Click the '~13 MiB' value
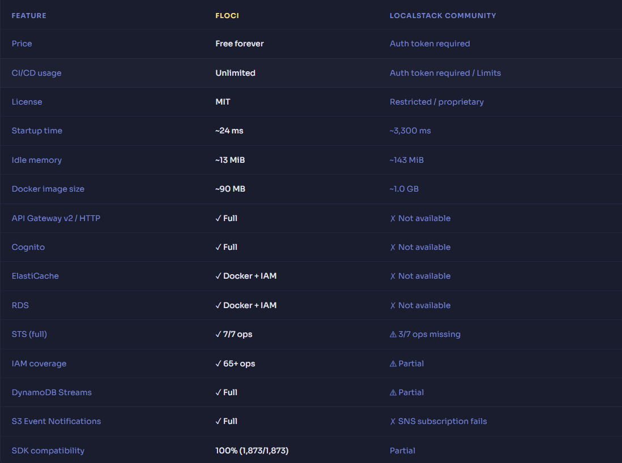 230,160
